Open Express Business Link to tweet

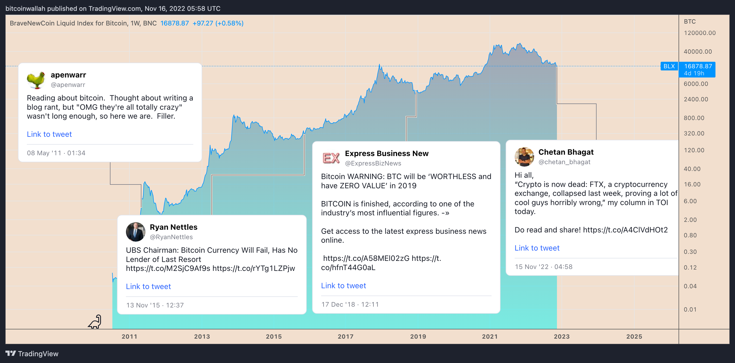click(x=344, y=286)
